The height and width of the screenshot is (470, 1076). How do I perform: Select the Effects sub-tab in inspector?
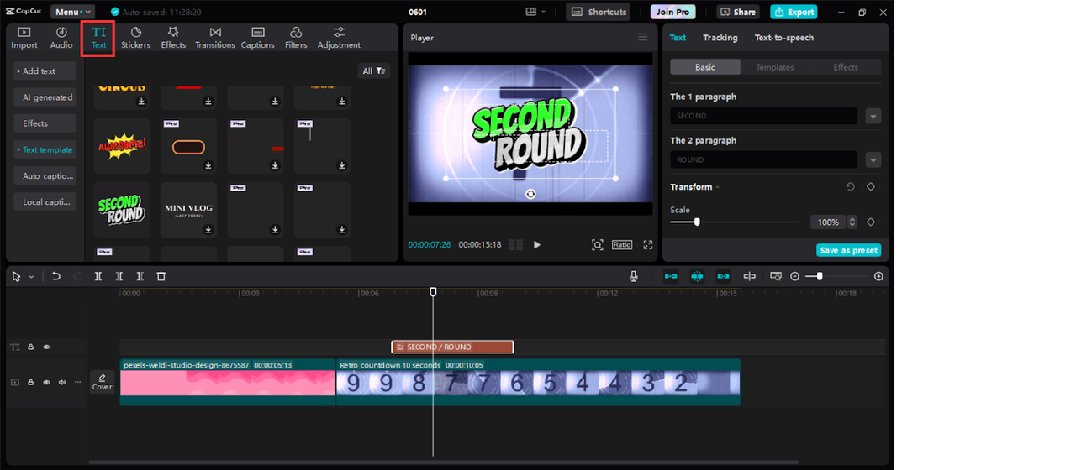846,67
